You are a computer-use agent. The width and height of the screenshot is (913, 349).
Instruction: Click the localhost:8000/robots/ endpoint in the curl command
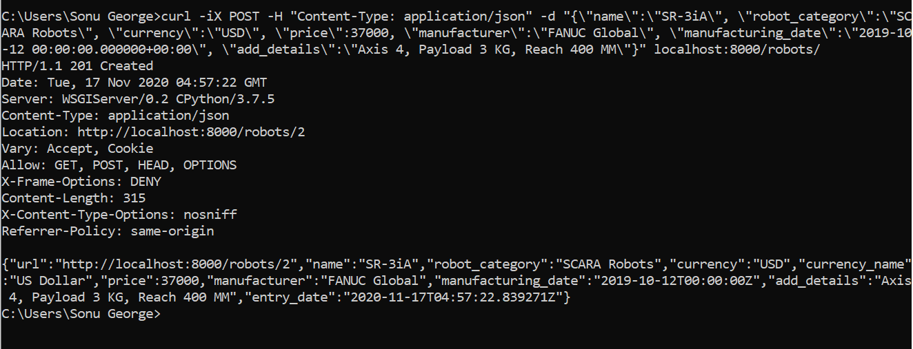tap(736, 50)
